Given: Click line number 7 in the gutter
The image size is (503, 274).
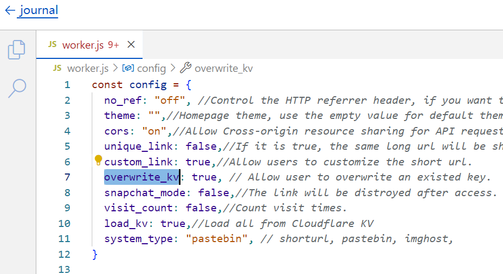Looking at the screenshot, I should [x=67, y=177].
